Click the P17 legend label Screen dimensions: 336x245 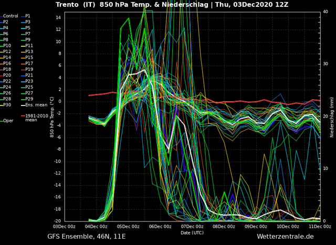[27, 63]
